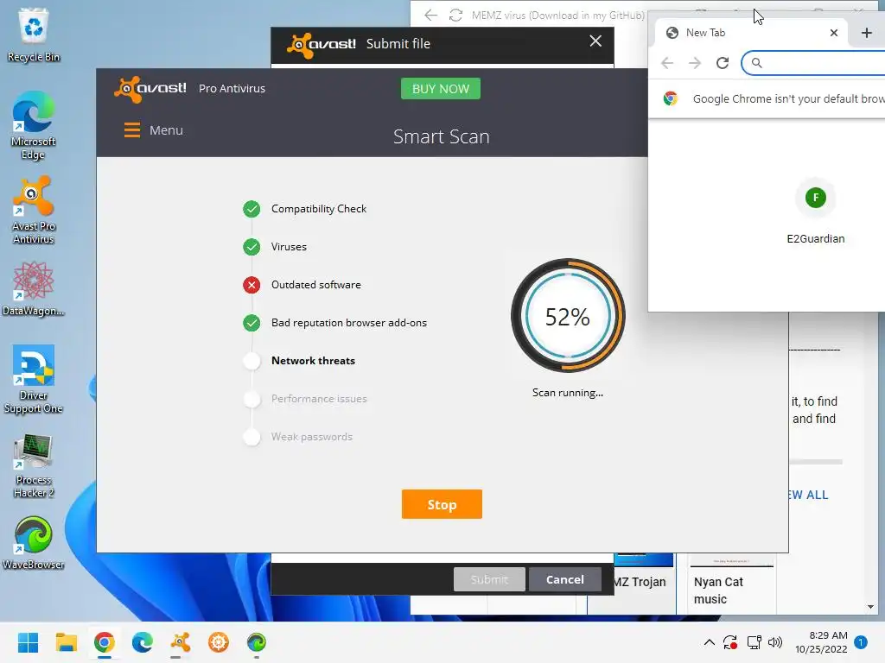
Task: Open Microsoft Edge from the taskbar
Action: click(143, 642)
